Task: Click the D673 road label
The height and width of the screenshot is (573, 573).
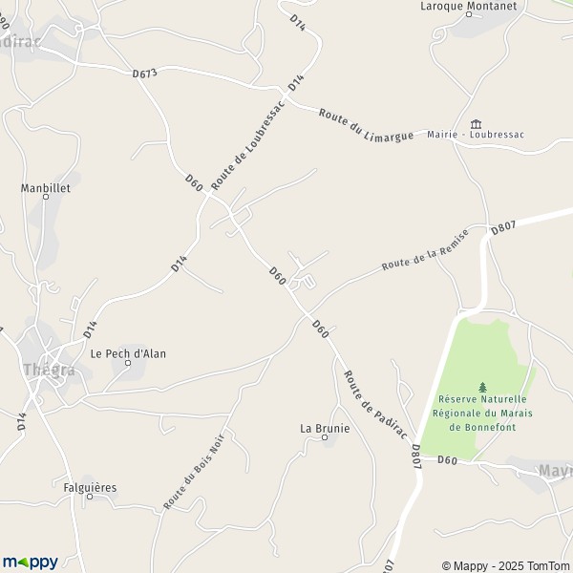Action: [145, 74]
